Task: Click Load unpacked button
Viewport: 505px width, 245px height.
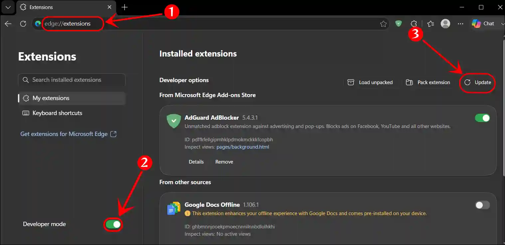Action: pos(370,82)
